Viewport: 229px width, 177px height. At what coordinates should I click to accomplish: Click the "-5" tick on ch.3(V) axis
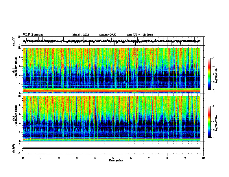tap(19, 153)
